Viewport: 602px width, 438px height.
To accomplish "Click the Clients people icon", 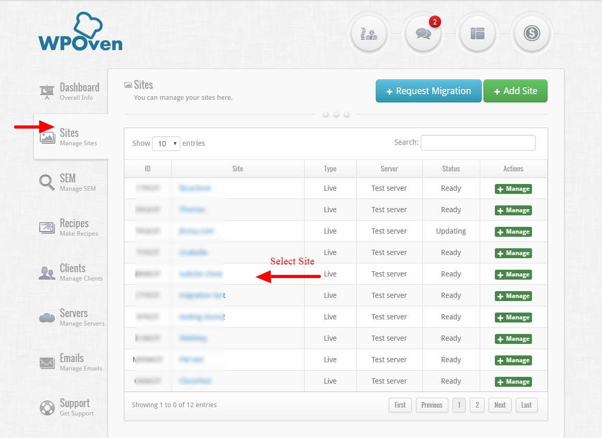I will coord(47,273).
